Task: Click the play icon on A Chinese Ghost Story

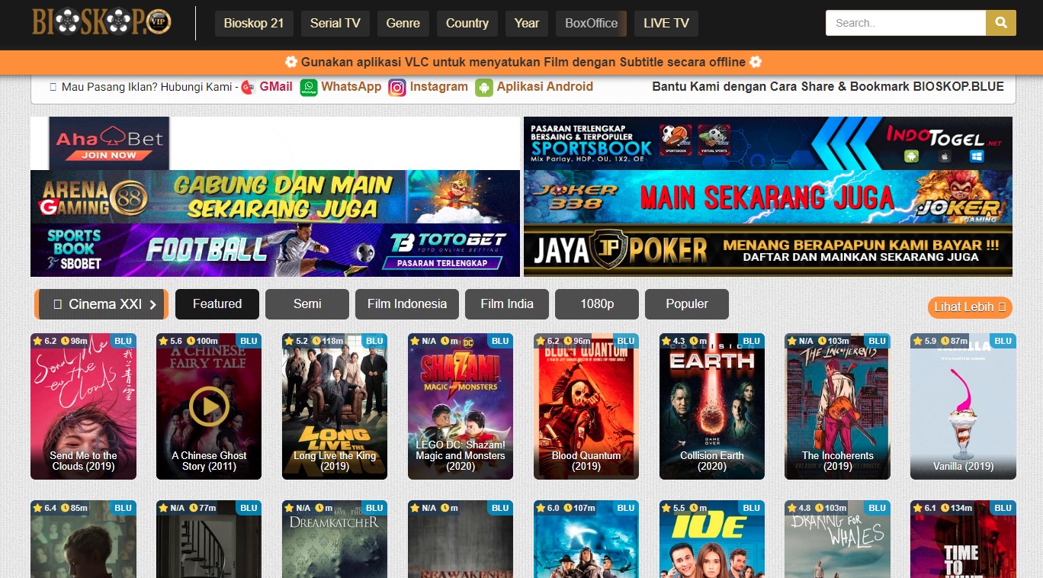Action: point(208,406)
